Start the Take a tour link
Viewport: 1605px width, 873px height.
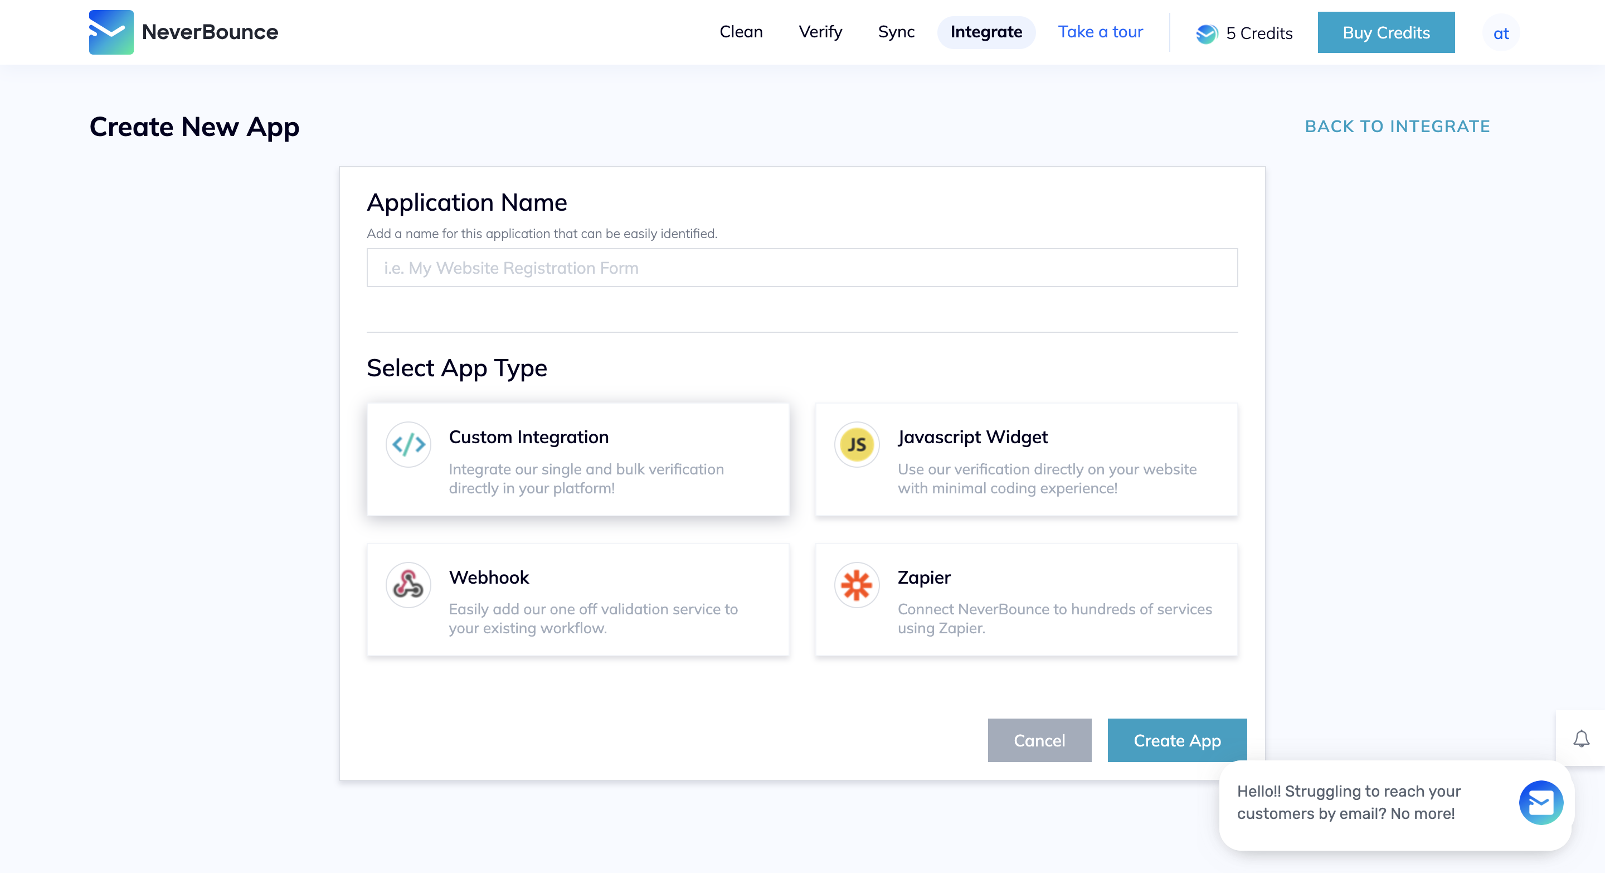click(x=1100, y=32)
